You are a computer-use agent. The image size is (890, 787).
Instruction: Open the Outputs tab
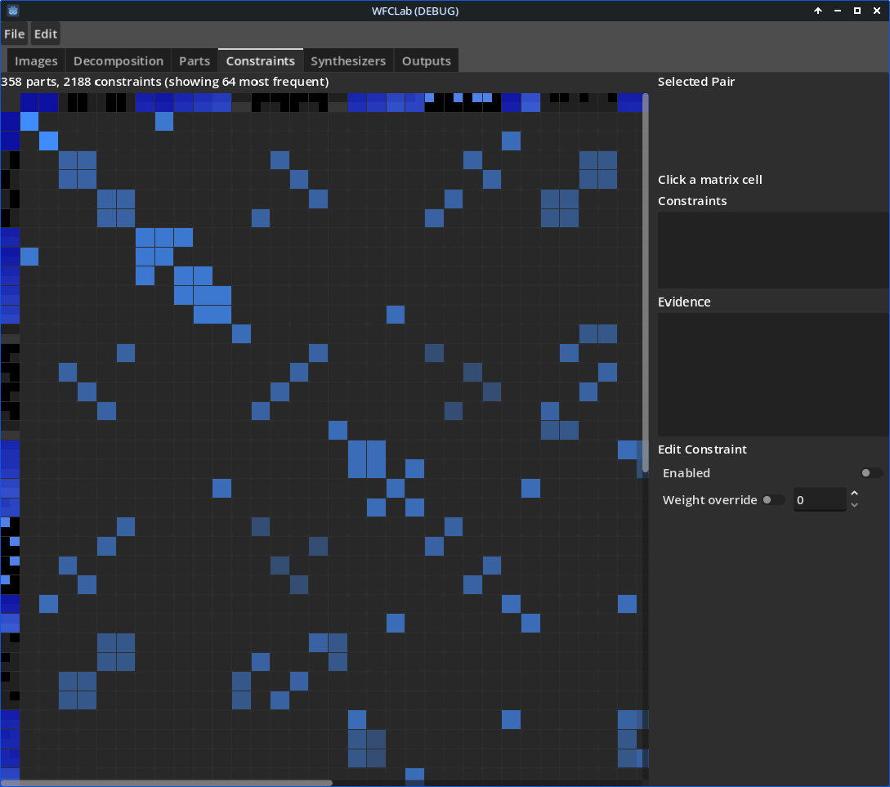[x=427, y=60]
